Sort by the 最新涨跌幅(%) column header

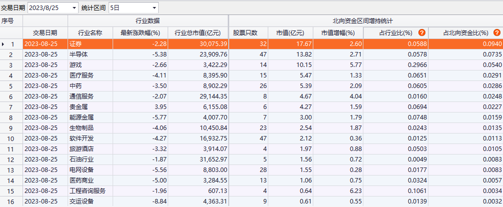tap(140, 33)
